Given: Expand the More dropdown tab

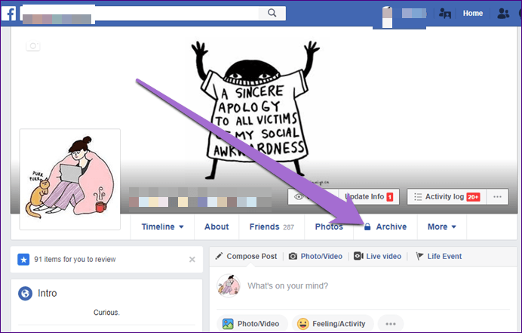Looking at the screenshot, I should pos(442,227).
